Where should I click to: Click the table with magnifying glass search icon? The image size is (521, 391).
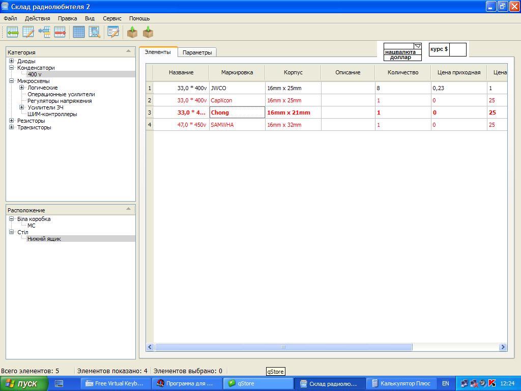(95, 32)
